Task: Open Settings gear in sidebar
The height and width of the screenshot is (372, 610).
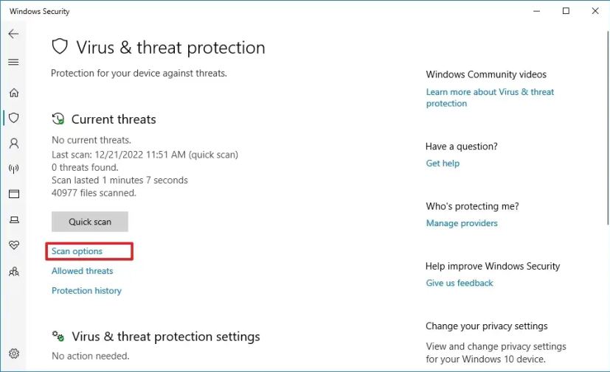Action: (x=14, y=354)
